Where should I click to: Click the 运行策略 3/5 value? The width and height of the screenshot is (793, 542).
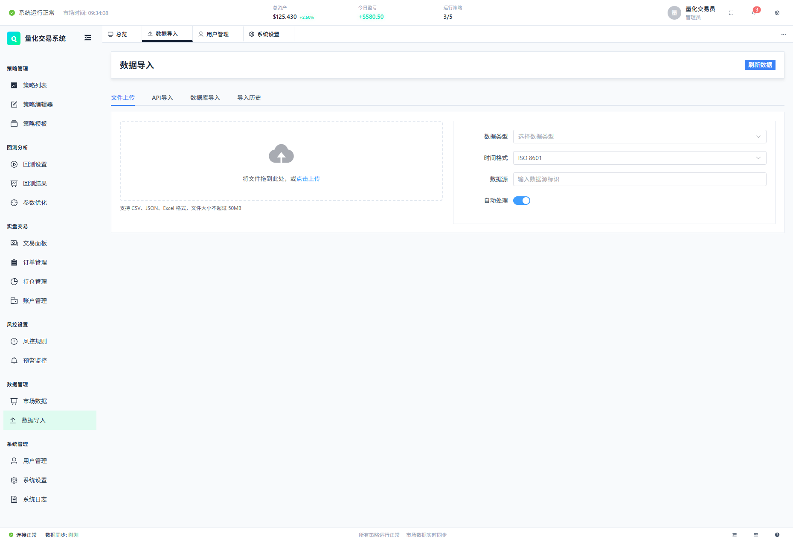(448, 17)
